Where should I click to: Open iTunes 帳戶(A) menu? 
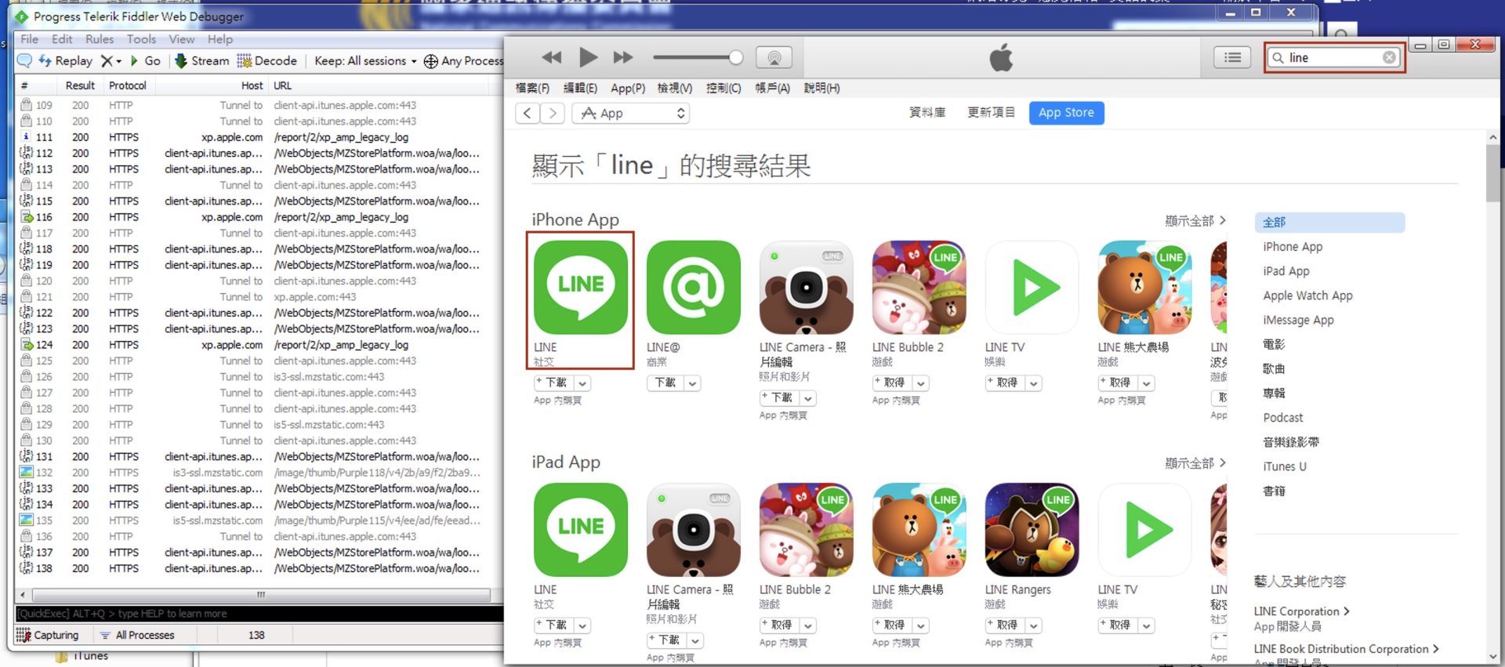tap(772, 88)
